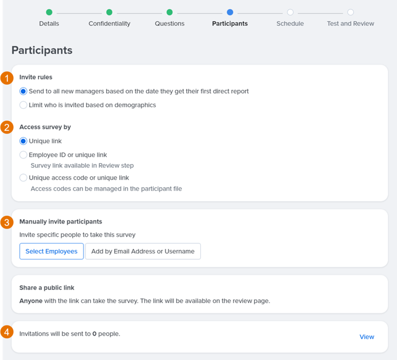Click the Test and Review step circle
397x360 pixels.
click(350, 12)
